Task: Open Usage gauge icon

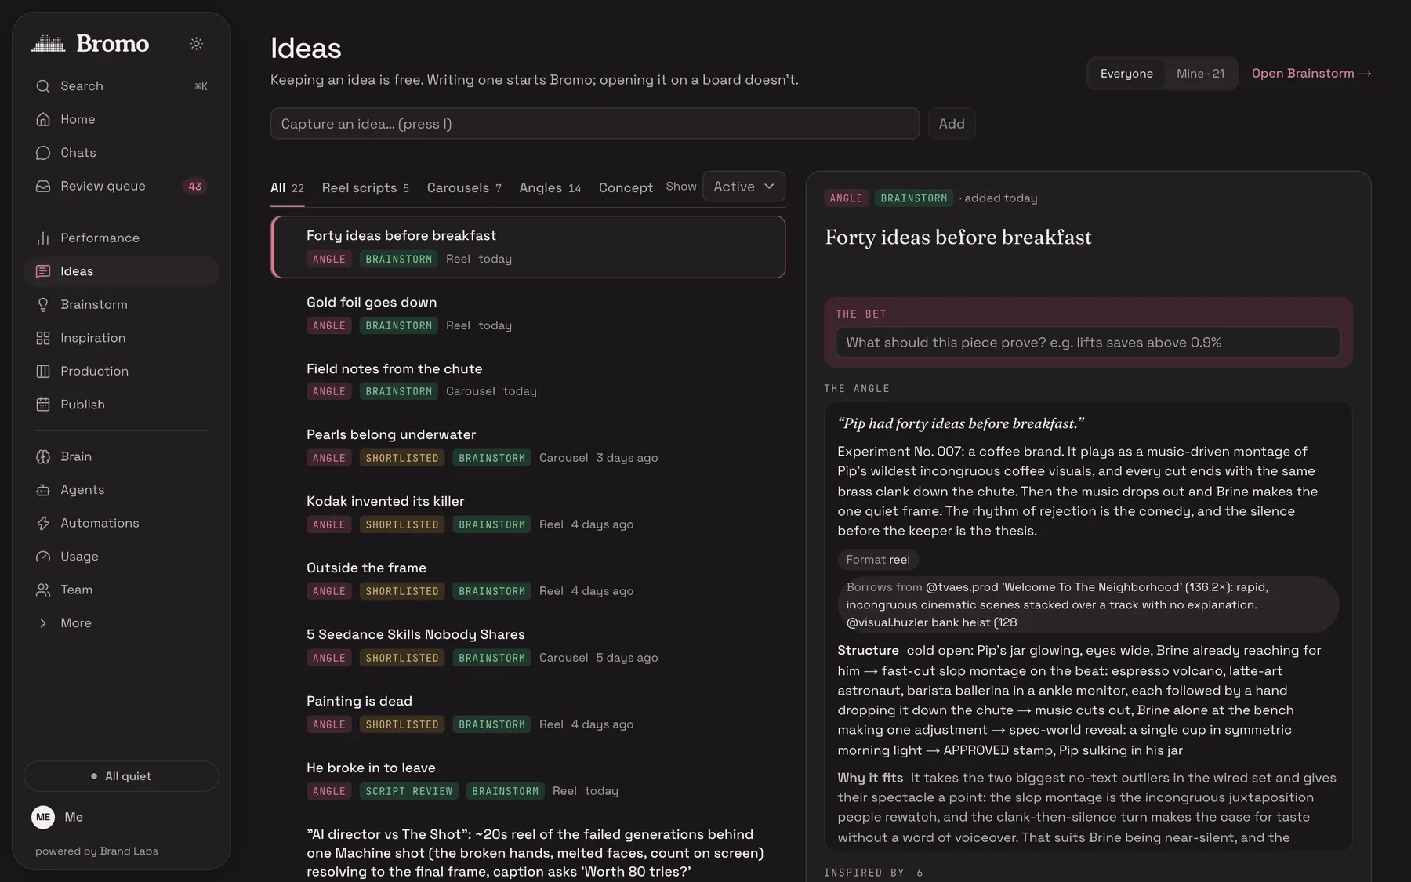Action: [x=43, y=557]
